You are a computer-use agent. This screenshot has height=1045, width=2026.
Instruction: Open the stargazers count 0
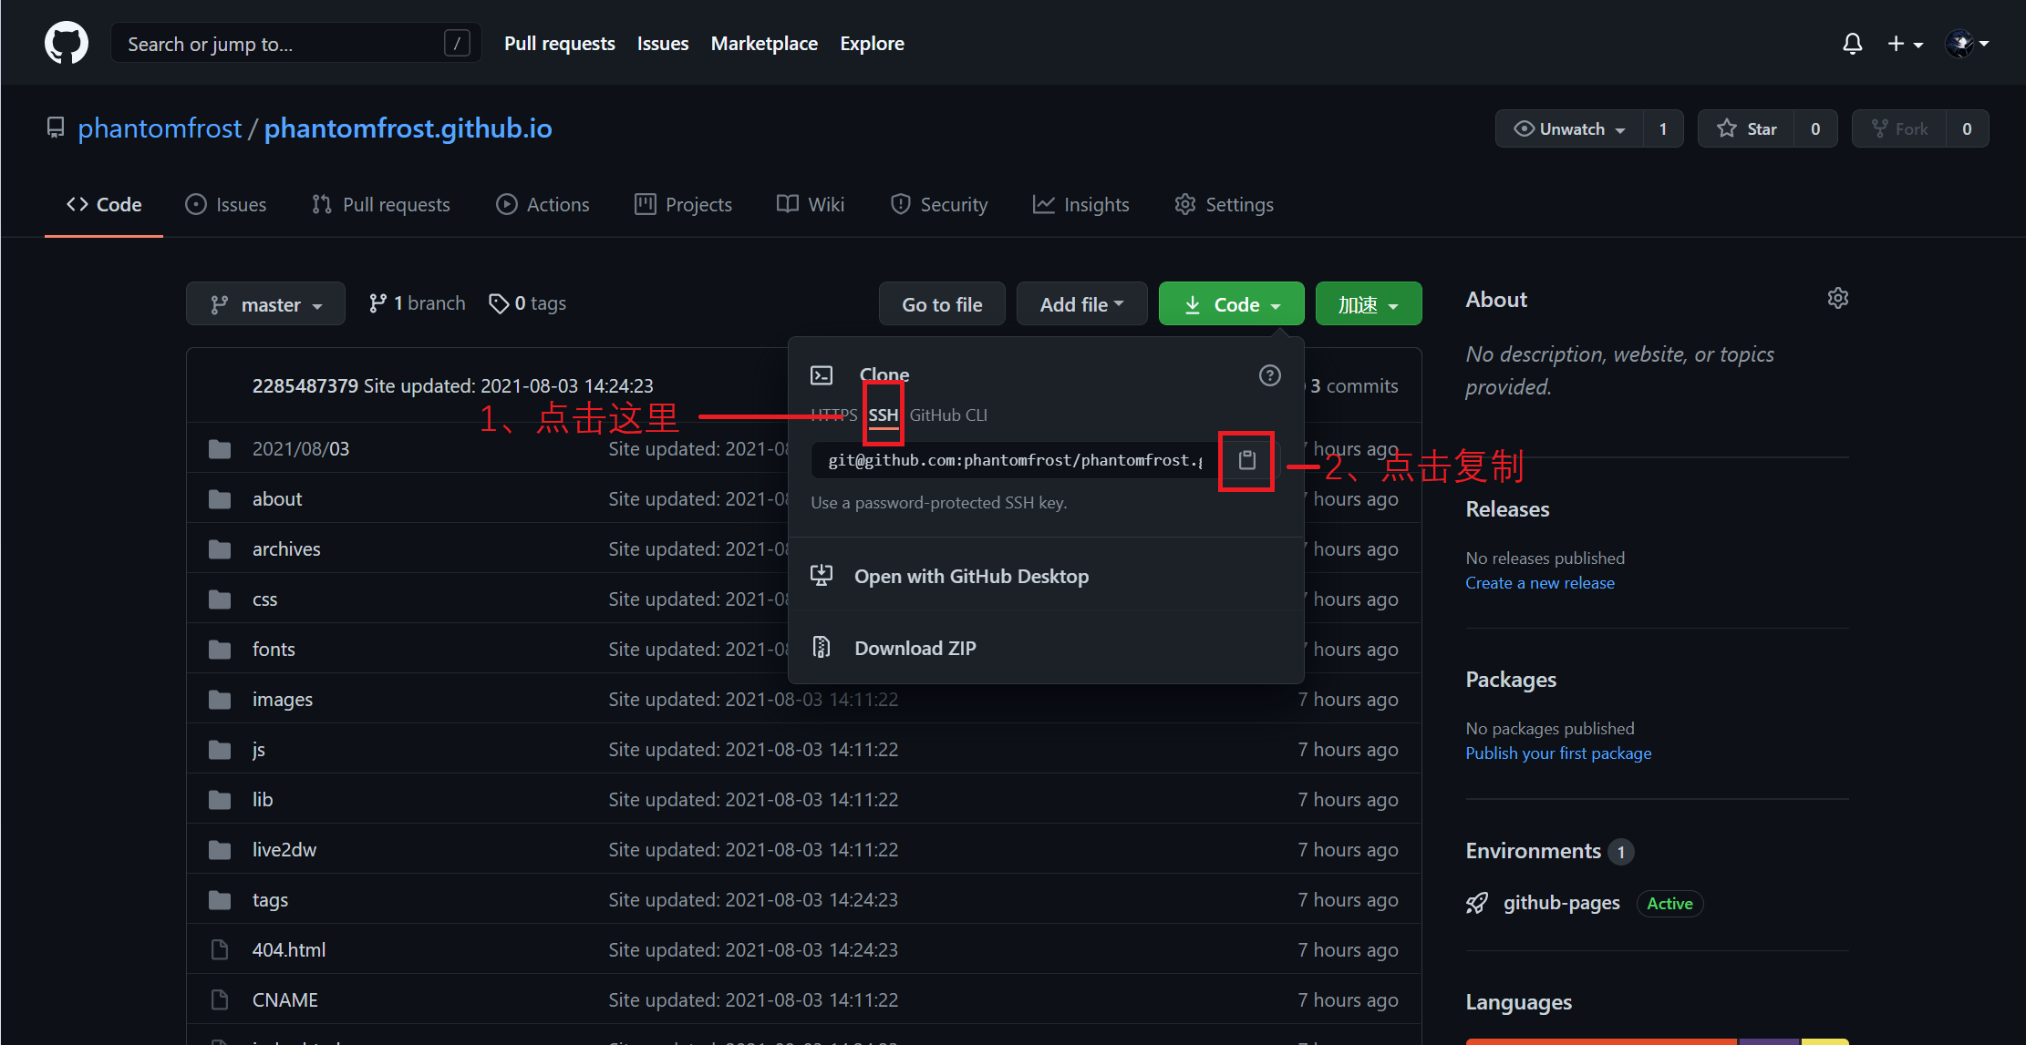click(x=1814, y=128)
